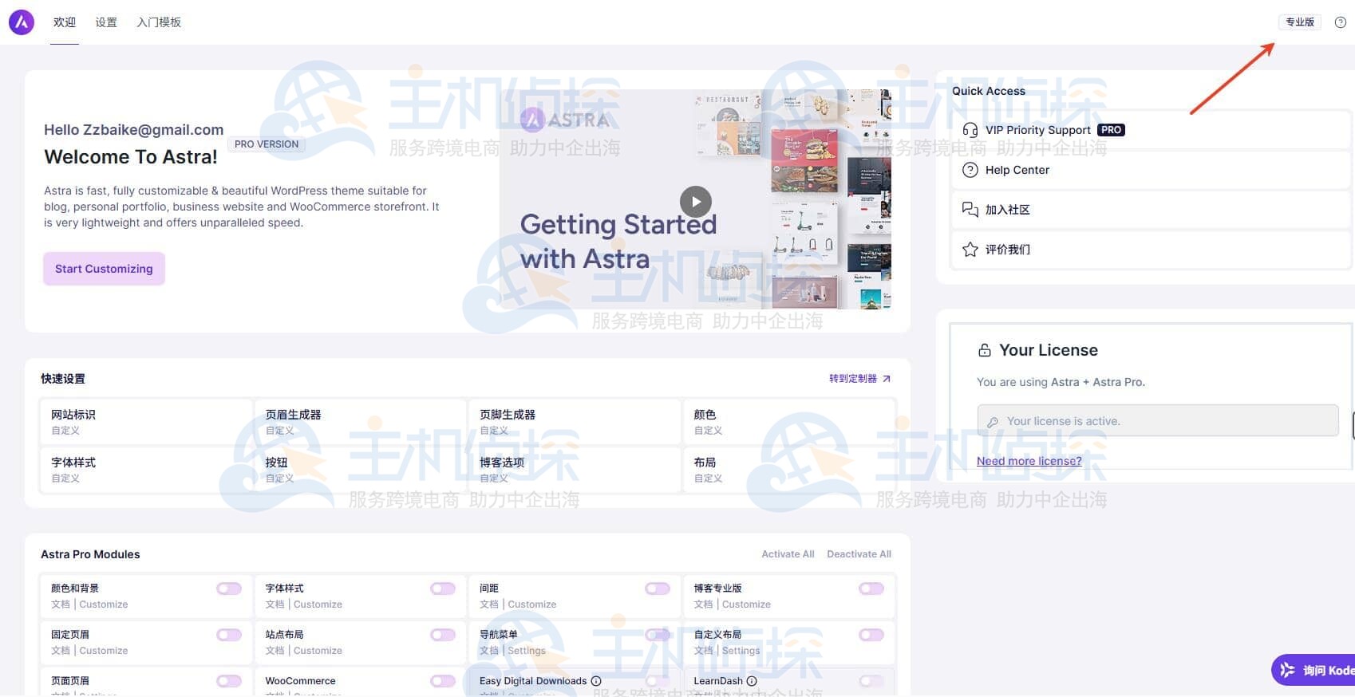Switch to the 设置 tab
Image resolution: width=1355 pixels, height=697 pixels.
click(x=106, y=22)
